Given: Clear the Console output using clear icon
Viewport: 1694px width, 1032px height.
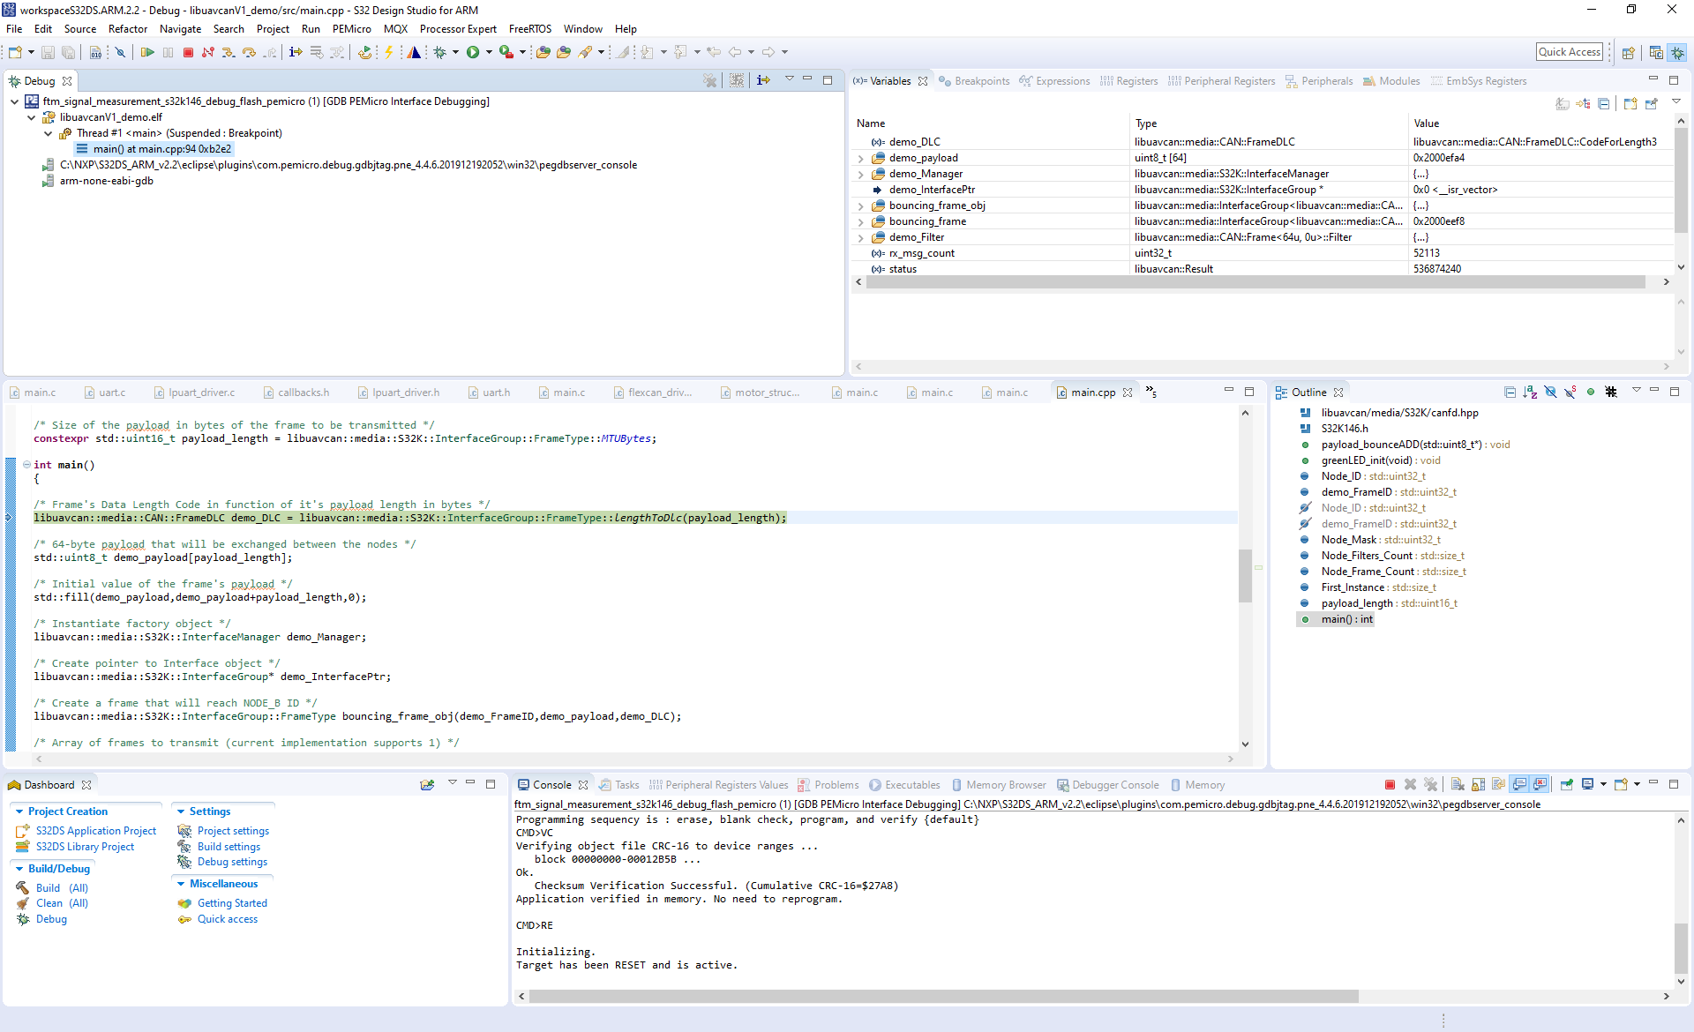Looking at the screenshot, I should pyautogui.click(x=1458, y=784).
